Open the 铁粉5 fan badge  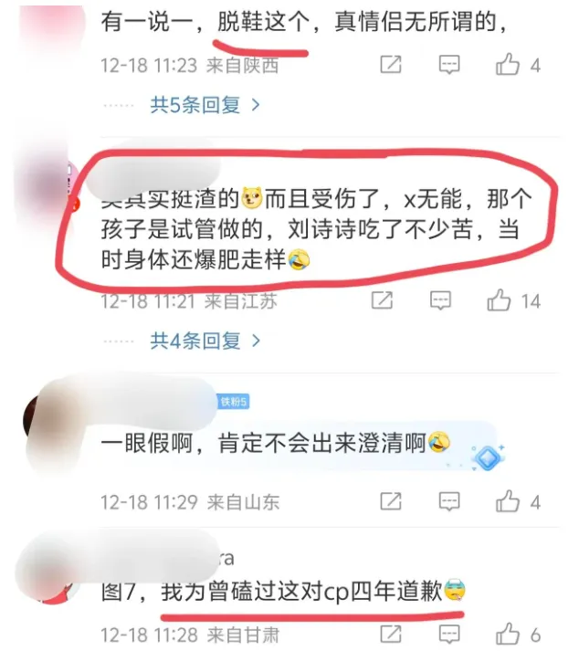234,402
